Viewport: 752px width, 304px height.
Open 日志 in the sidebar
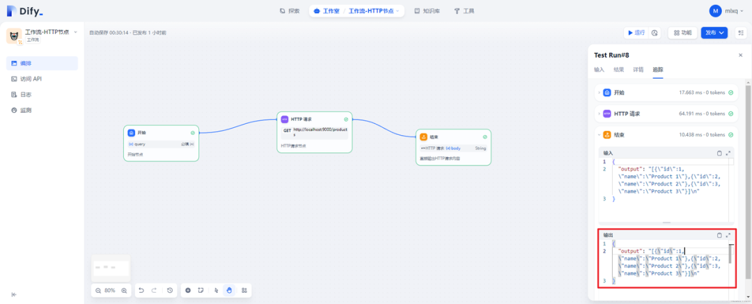pyautogui.click(x=42, y=95)
